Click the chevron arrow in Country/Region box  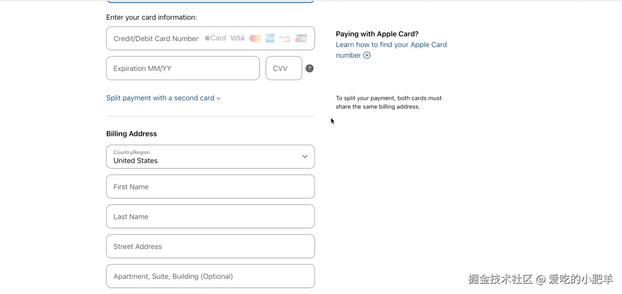tap(305, 157)
